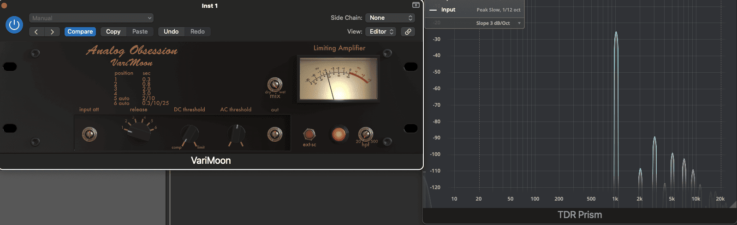Click the window expand icon top right
The image size is (737, 225).
416,5
